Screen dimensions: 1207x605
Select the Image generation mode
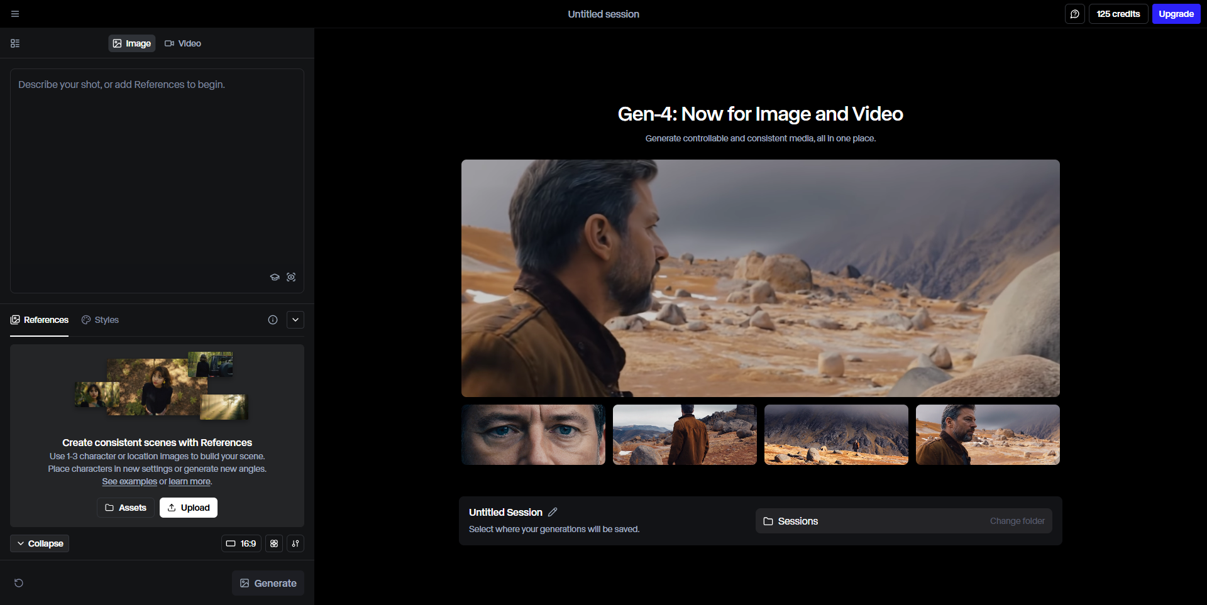[132, 43]
